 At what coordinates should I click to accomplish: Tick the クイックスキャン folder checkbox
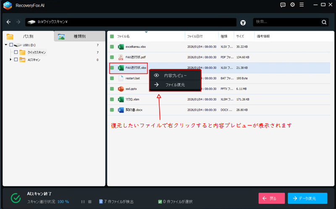[16, 52]
